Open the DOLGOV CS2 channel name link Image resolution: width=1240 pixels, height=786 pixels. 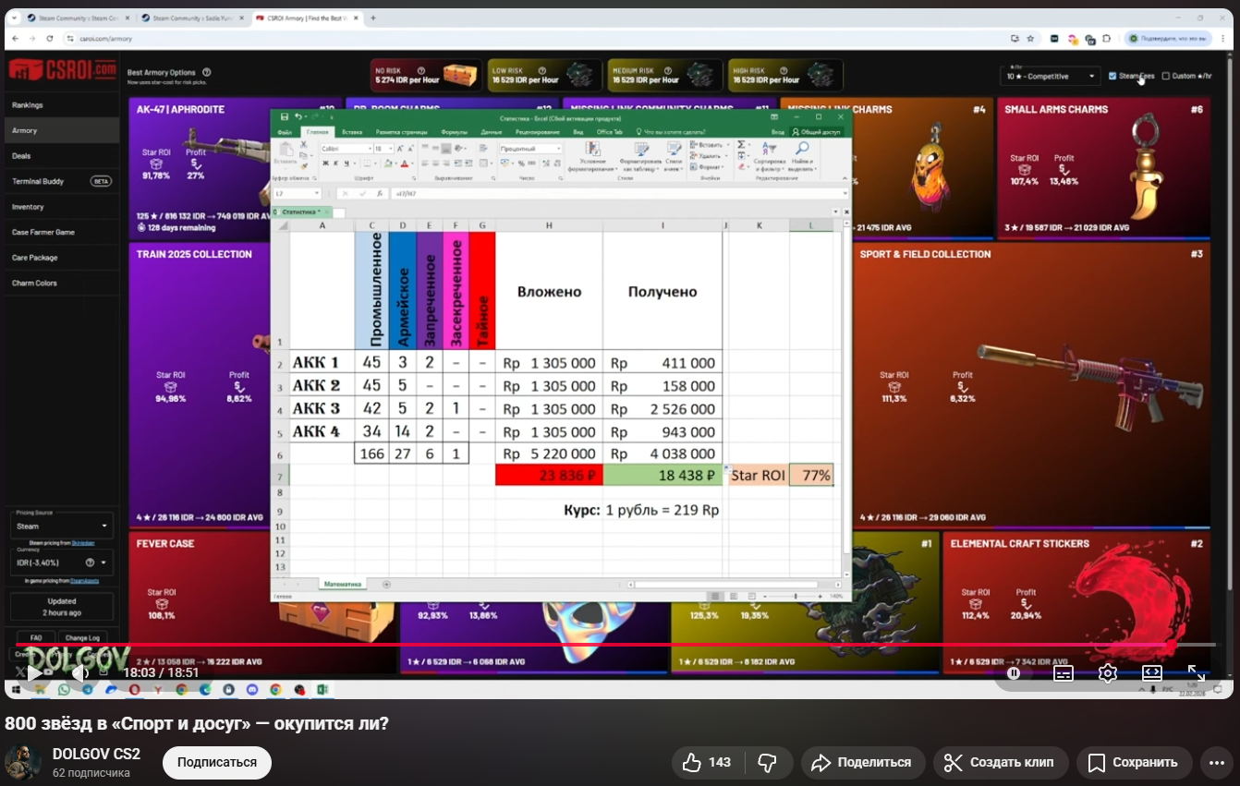click(96, 754)
